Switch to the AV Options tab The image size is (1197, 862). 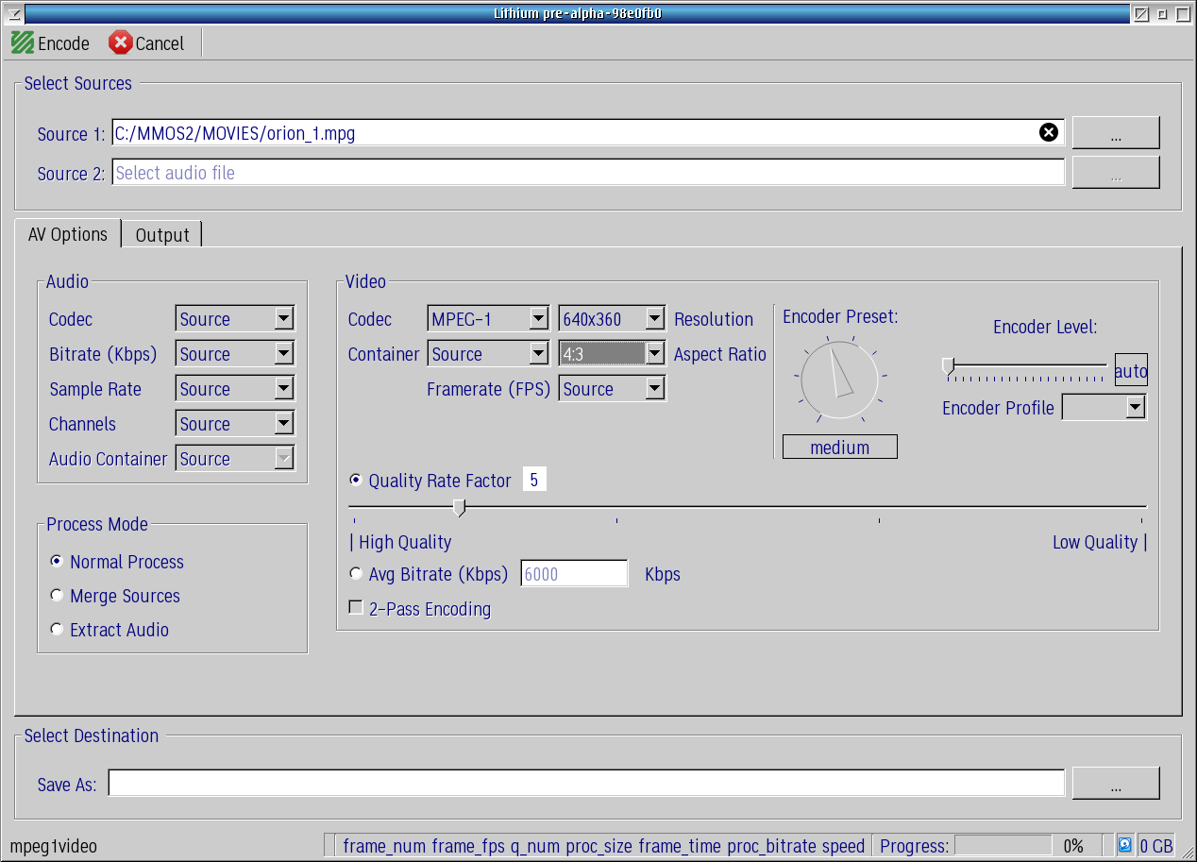[68, 234]
